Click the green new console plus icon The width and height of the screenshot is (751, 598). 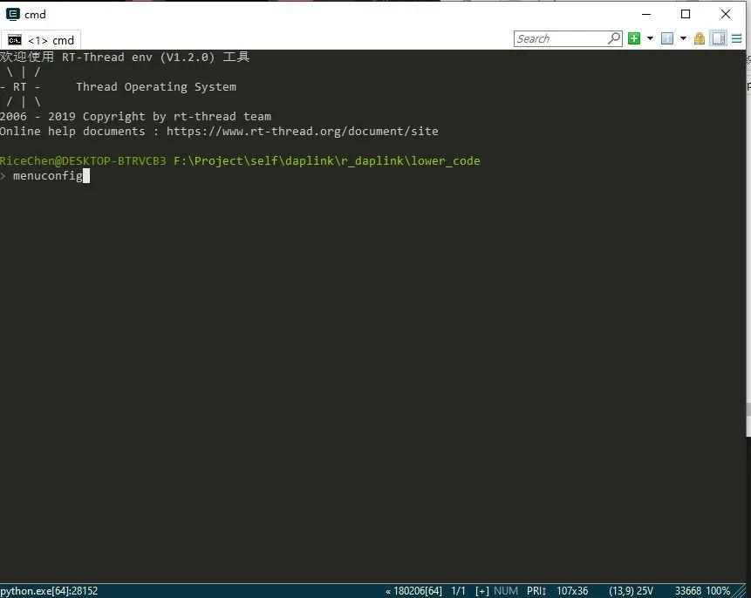click(x=634, y=38)
